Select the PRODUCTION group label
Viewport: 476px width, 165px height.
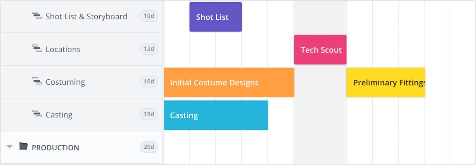pyautogui.click(x=55, y=147)
